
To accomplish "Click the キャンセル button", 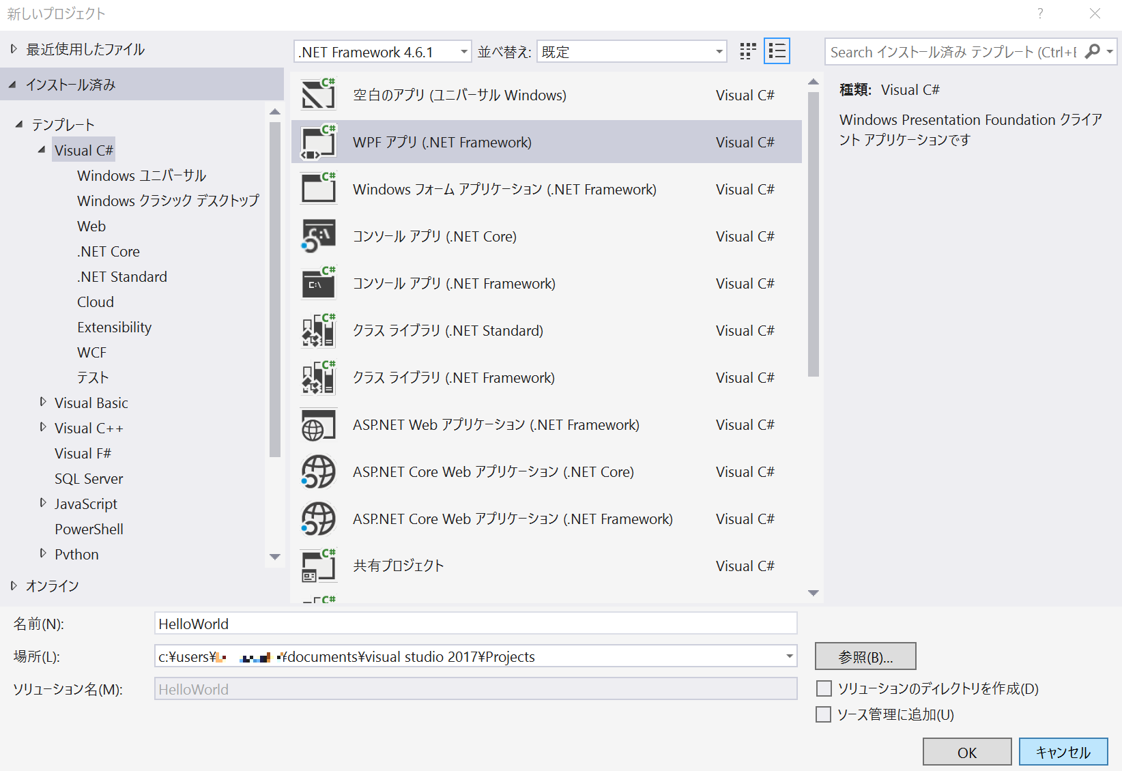I will [1063, 752].
